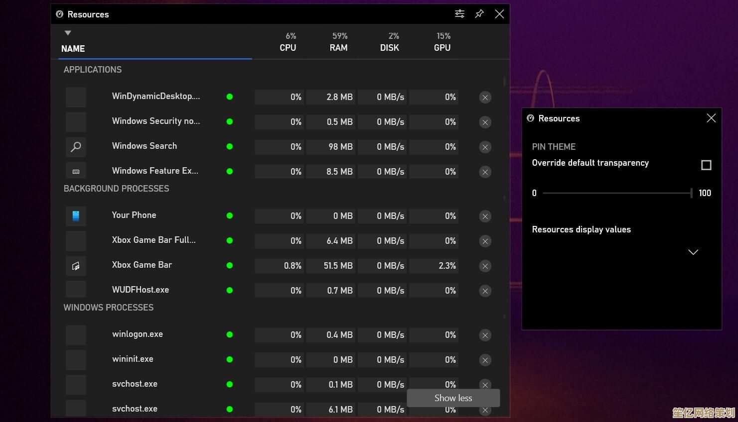Click green status dot for Windows Search
The image size is (738, 422).
click(230, 146)
